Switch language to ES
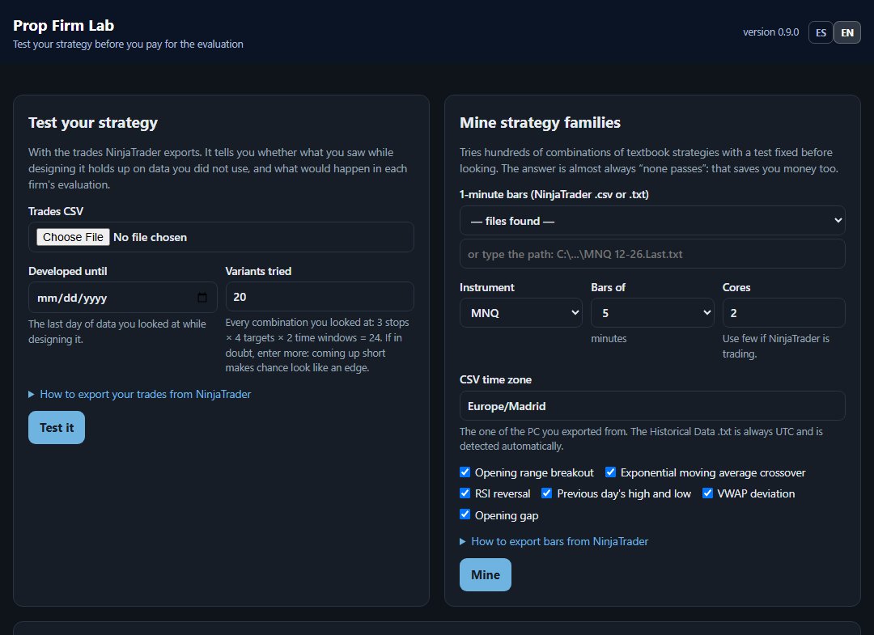The height and width of the screenshot is (635, 874). 821,33
